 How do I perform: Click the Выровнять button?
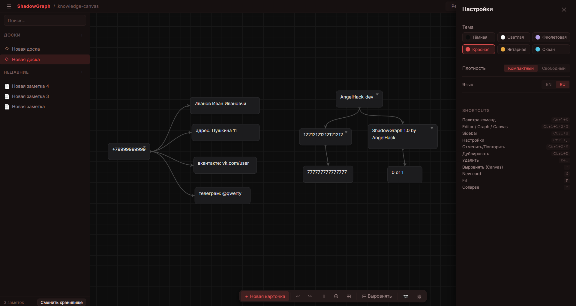[377, 296]
